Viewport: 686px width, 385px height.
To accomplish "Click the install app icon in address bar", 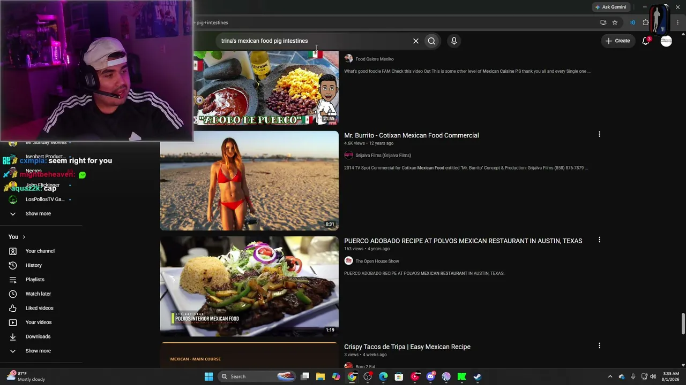I will 603,22.
